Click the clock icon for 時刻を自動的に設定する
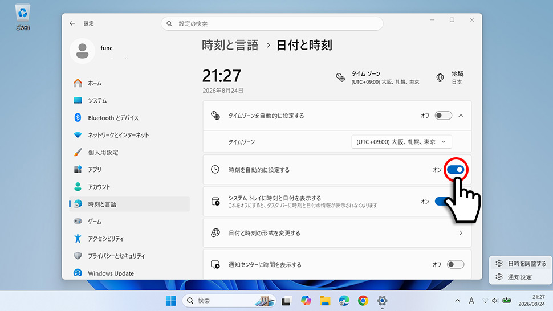 pyautogui.click(x=215, y=169)
